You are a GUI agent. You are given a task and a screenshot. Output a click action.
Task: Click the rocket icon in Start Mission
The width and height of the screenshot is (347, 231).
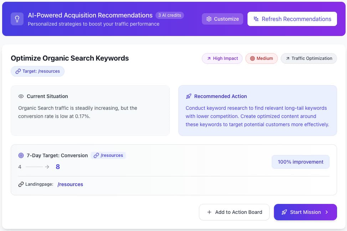click(284, 212)
